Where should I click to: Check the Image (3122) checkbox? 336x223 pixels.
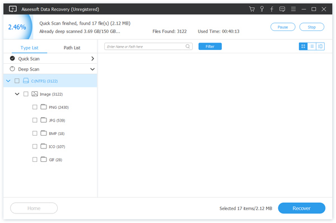click(x=26, y=94)
